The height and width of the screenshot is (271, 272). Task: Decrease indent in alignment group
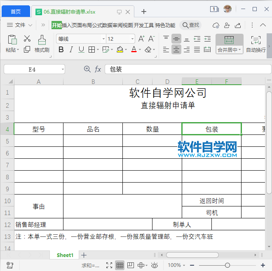coord(197,39)
